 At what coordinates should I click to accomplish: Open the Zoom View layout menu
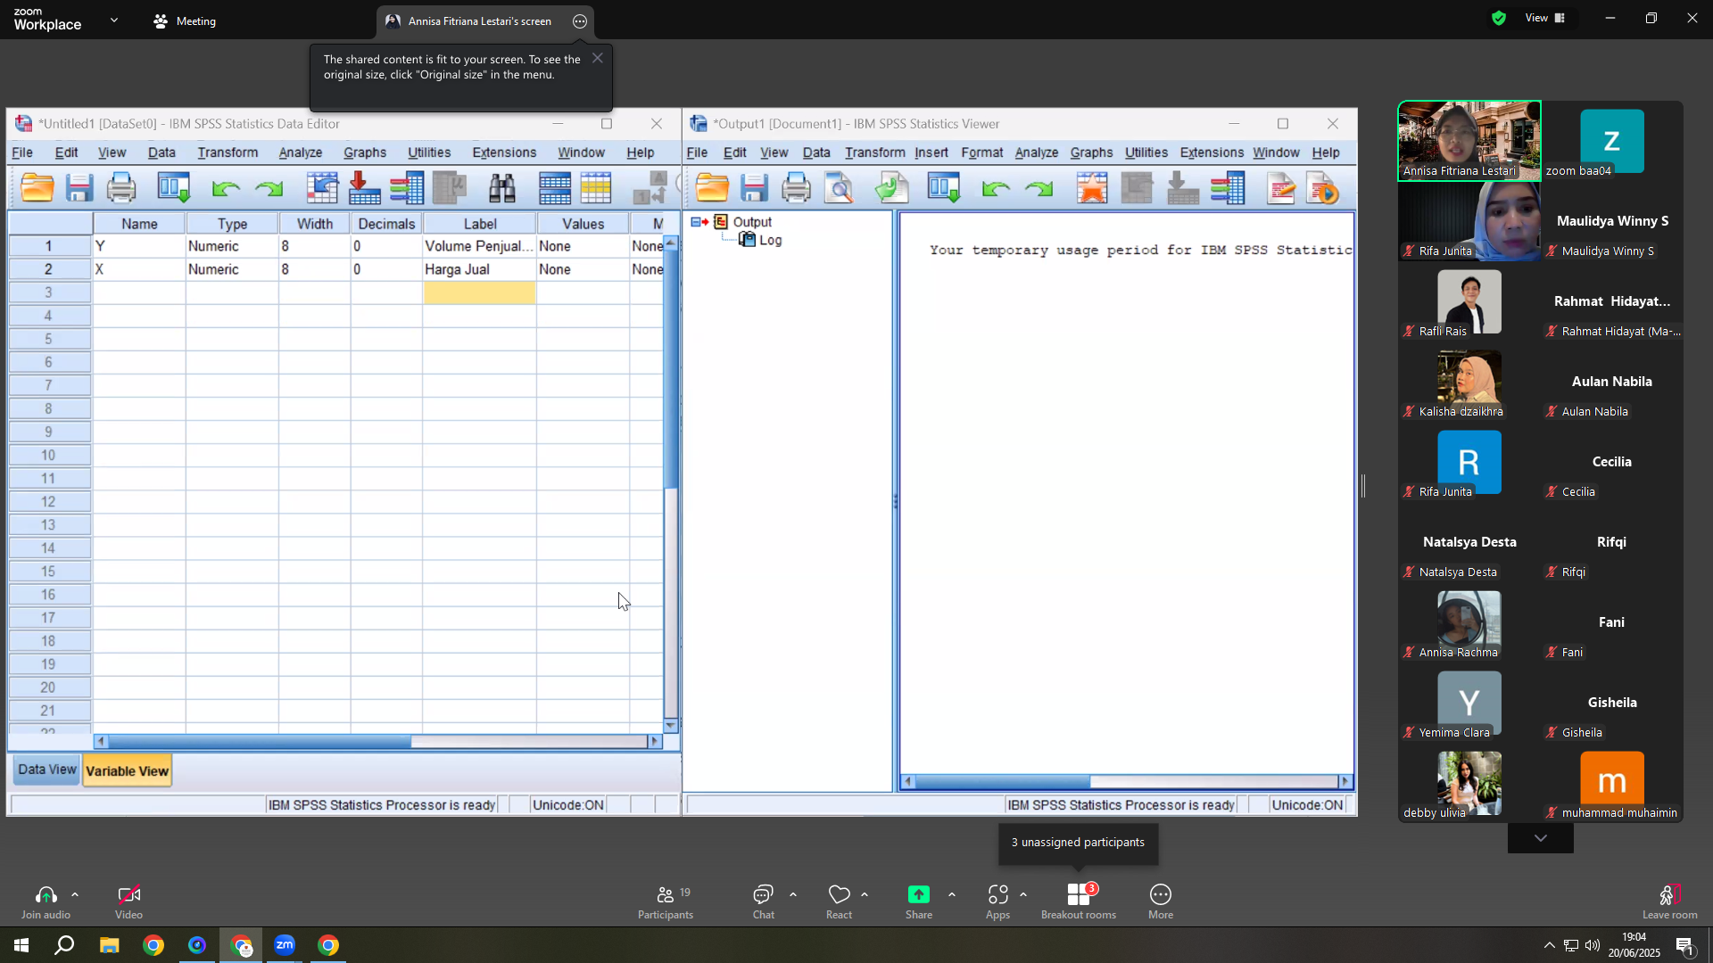point(1545,18)
